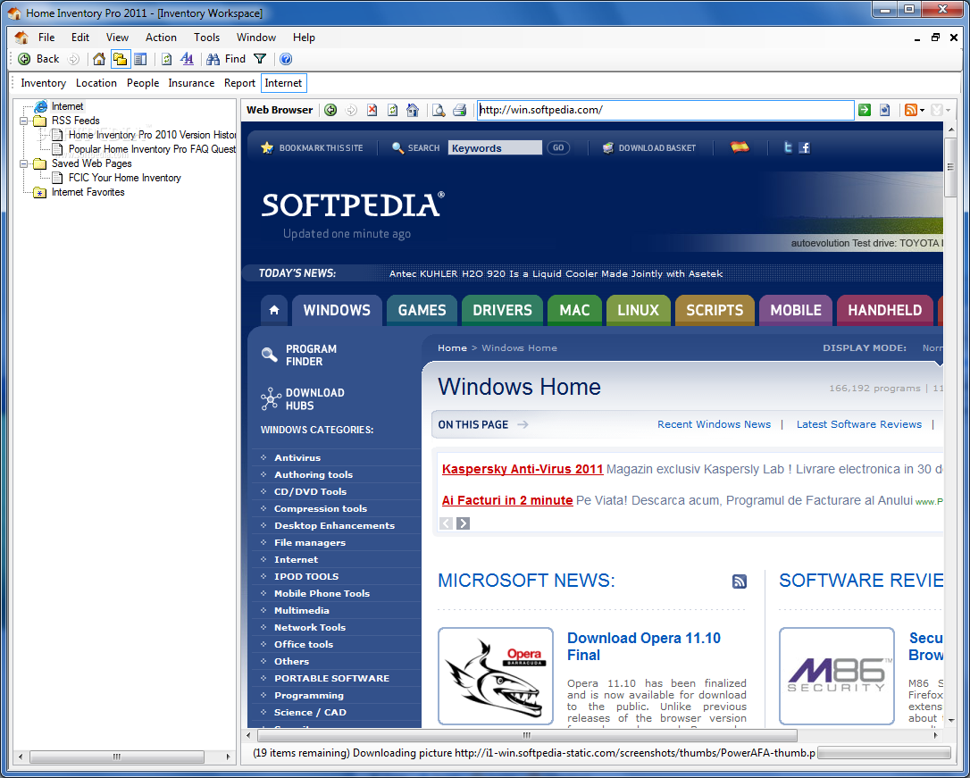Open the Help menu
This screenshot has height=778, width=970.
304,38
